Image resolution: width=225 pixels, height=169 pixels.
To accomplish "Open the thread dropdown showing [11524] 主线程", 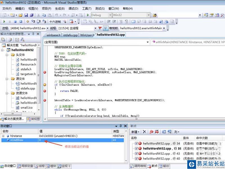I will 95,28.
